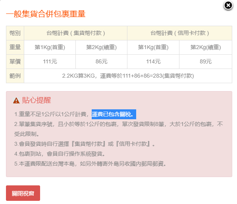Click the example text 2.2KG算3KG
The width and height of the screenshot is (237, 204).
(78, 76)
